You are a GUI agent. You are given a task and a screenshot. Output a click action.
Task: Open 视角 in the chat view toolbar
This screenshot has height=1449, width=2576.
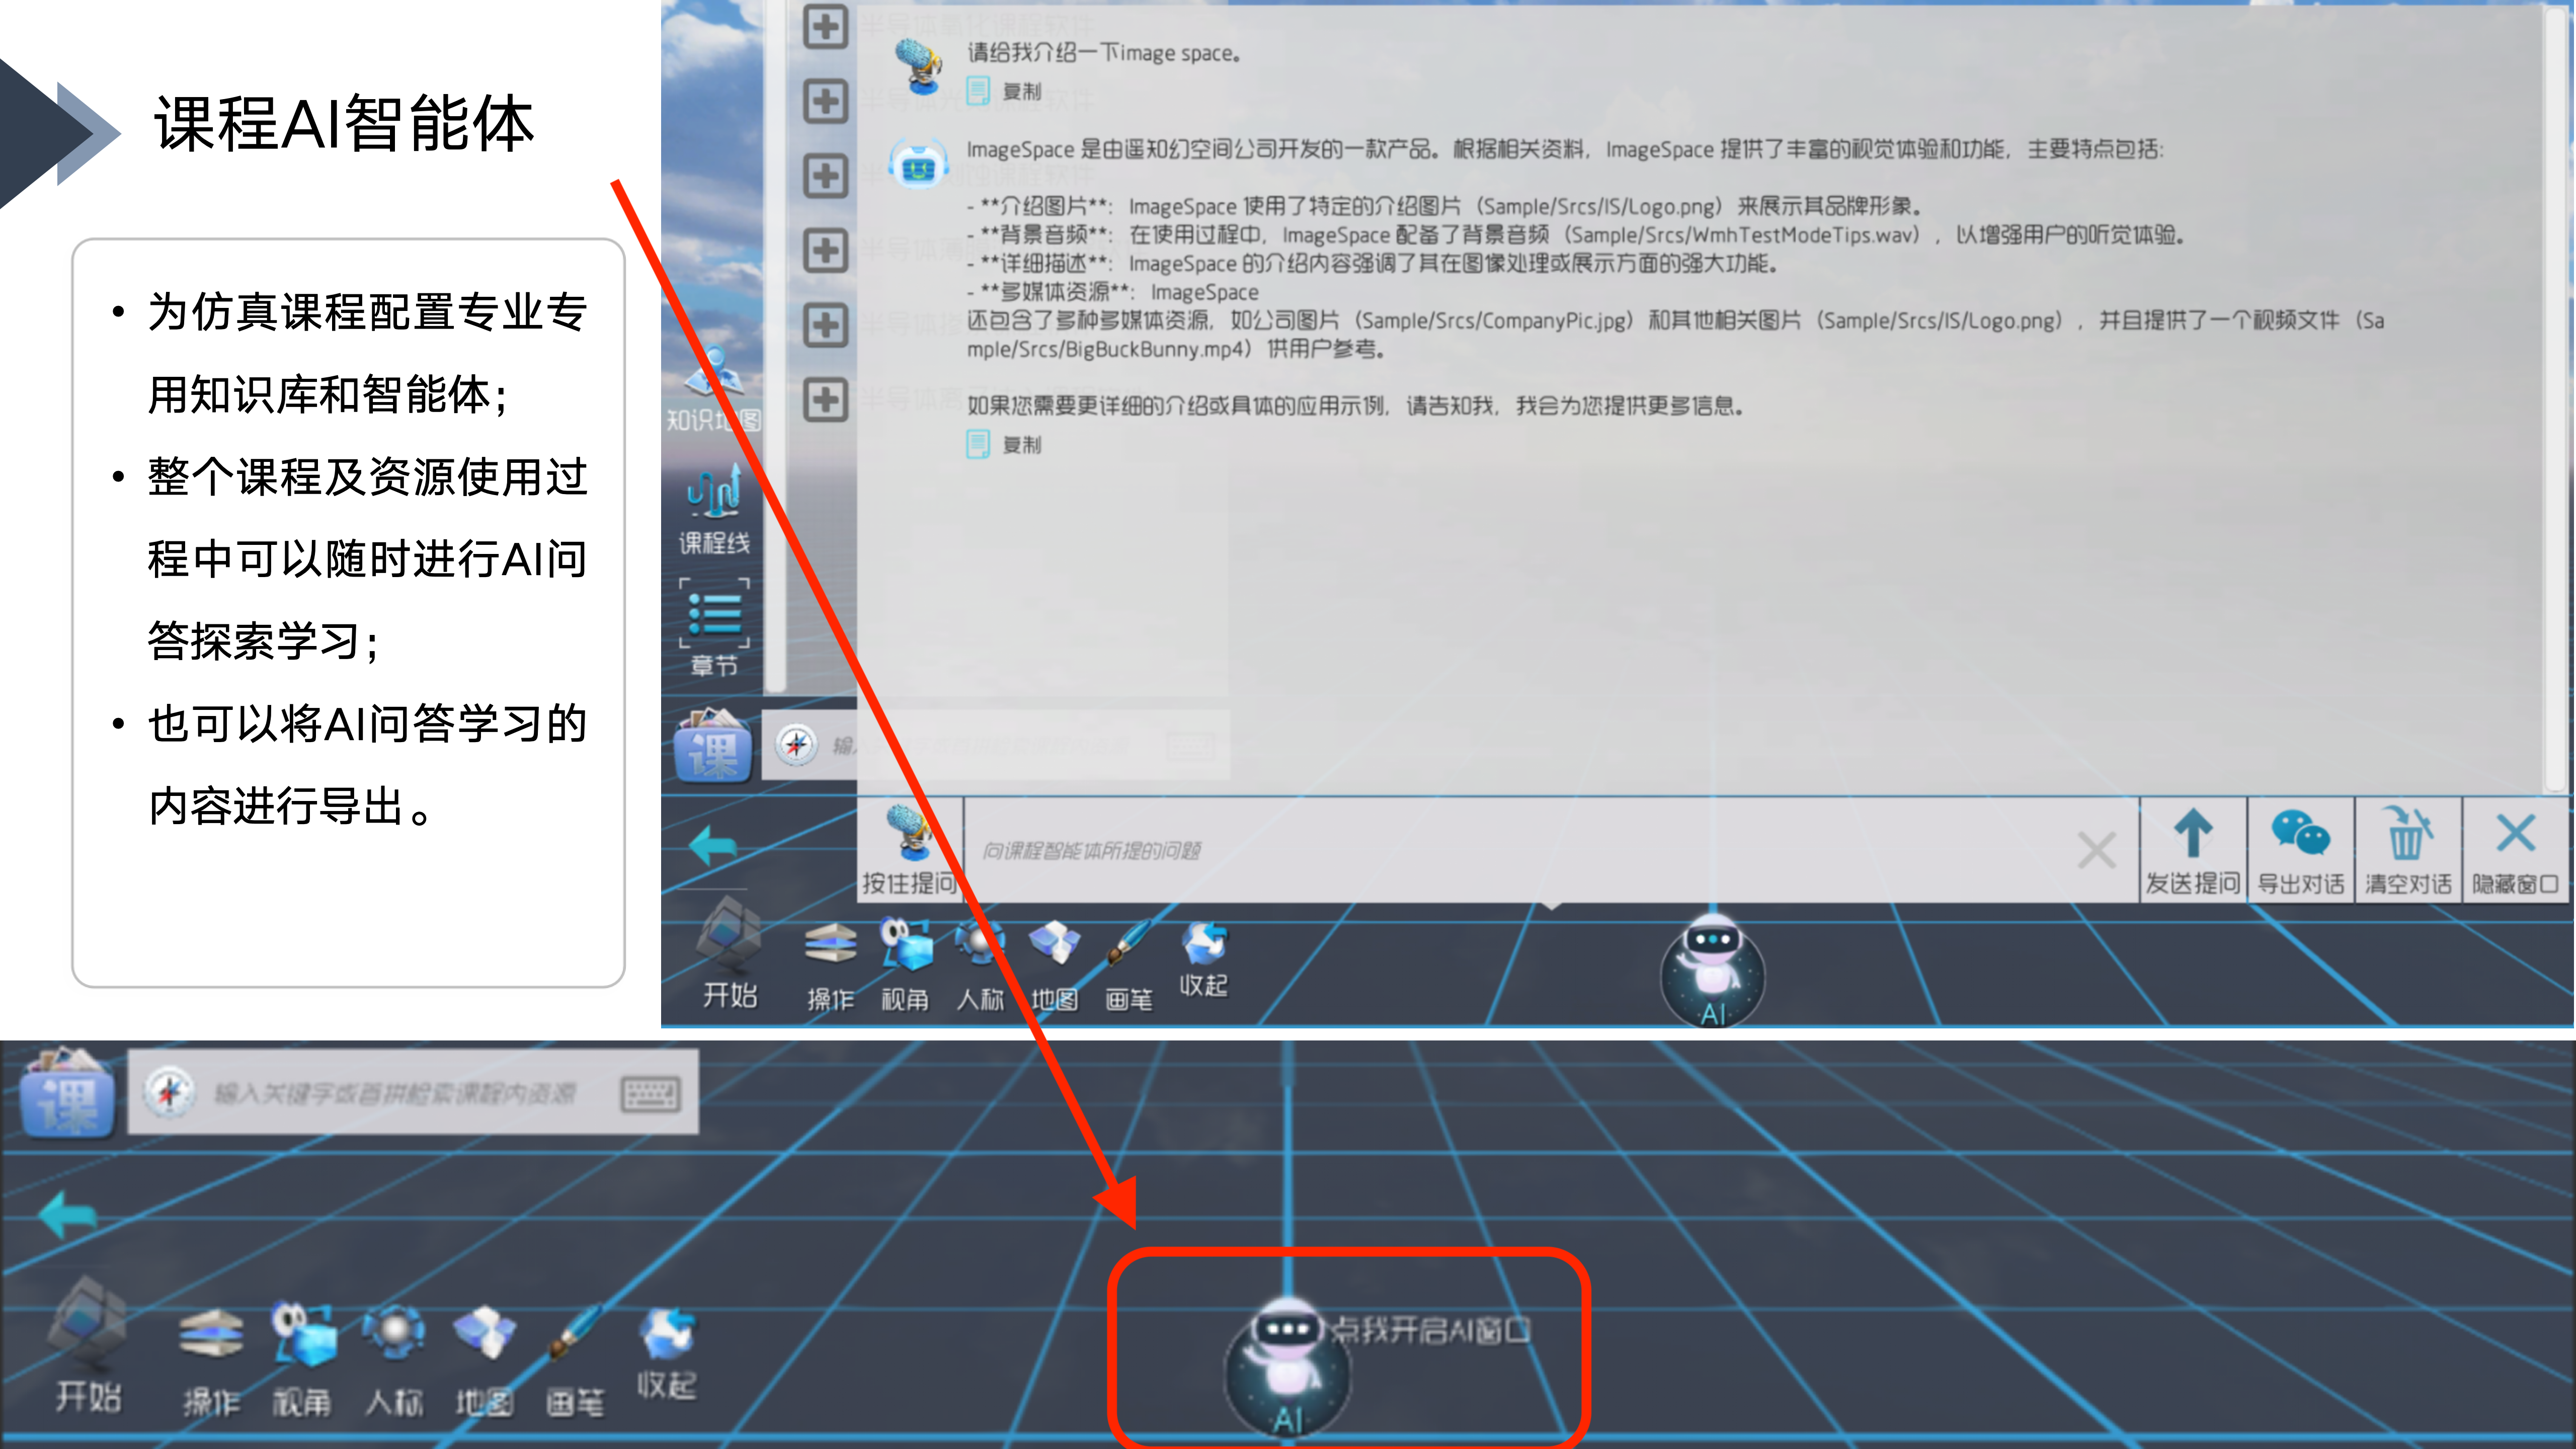[905, 966]
